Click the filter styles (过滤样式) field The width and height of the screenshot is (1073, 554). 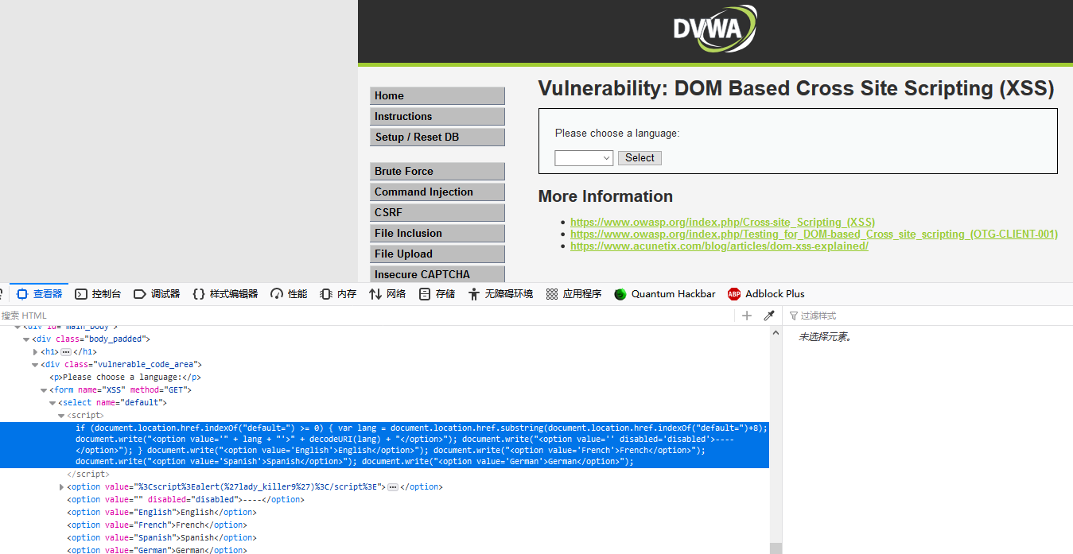[x=931, y=316]
